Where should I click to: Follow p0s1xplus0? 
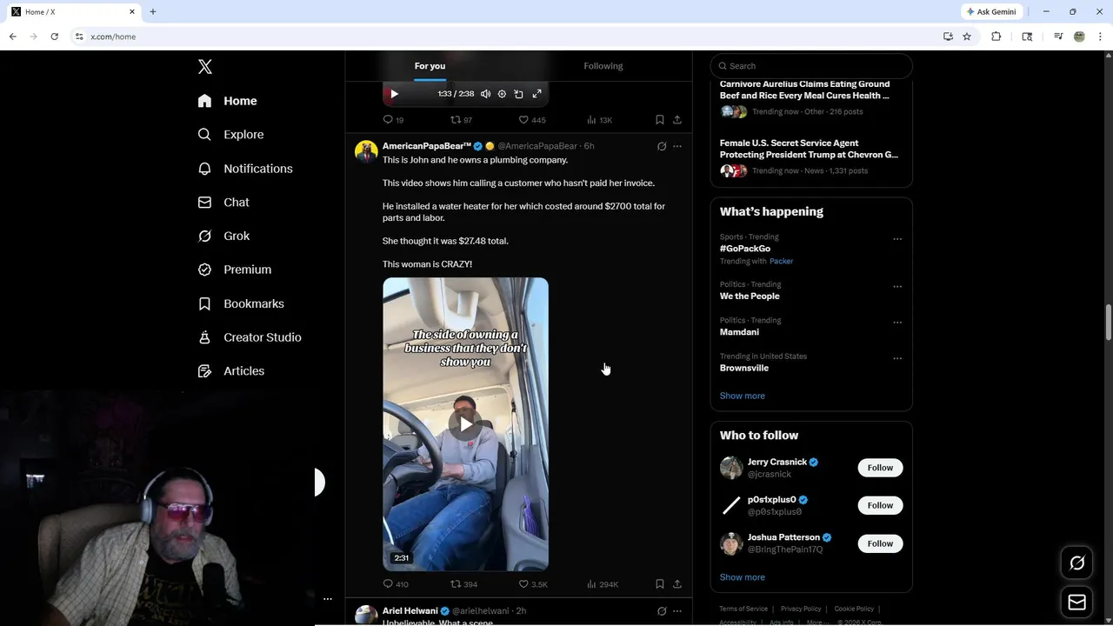coord(880,505)
